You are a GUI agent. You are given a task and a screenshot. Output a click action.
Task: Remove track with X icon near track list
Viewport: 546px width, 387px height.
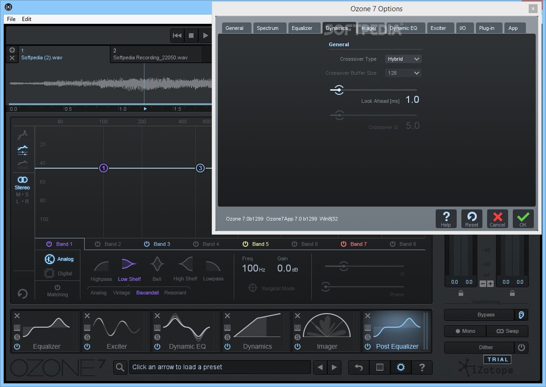click(12, 58)
